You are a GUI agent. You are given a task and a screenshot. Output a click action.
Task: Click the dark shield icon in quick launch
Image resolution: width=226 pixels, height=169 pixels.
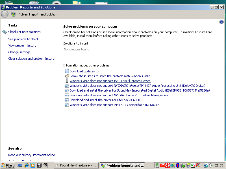[x=39, y=165]
